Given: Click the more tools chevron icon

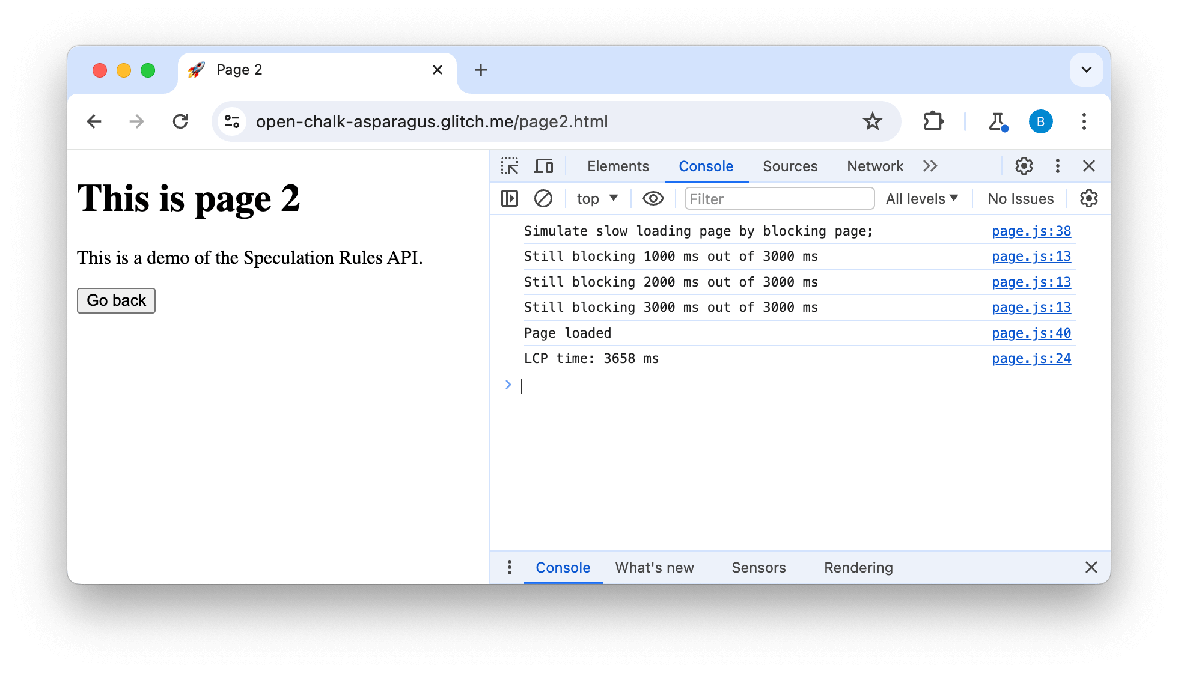Looking at the screenshot, I should tap(930, 166).
